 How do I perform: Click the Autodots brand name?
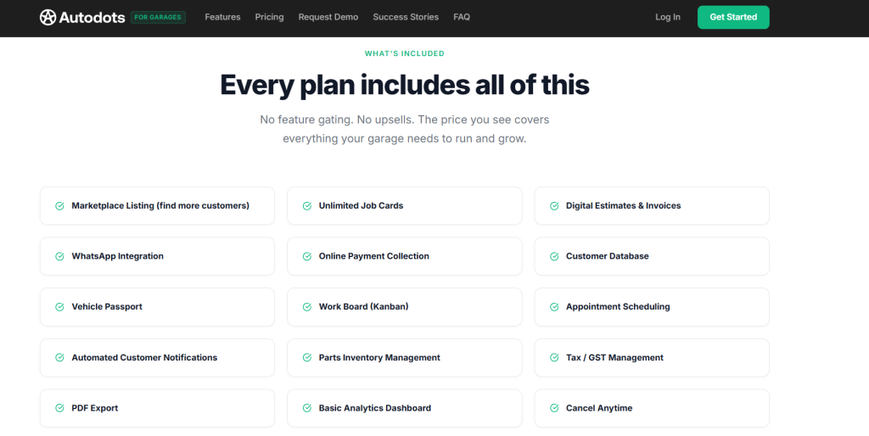92,17
